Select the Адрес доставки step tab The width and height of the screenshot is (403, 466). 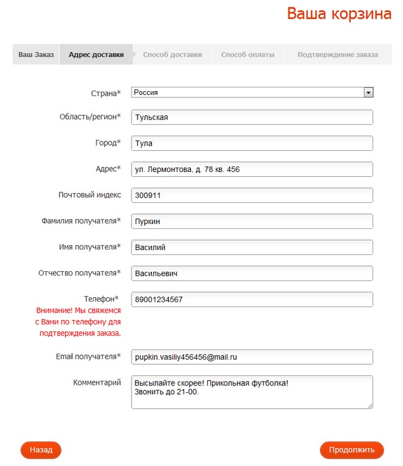click(x=96, y=55)
